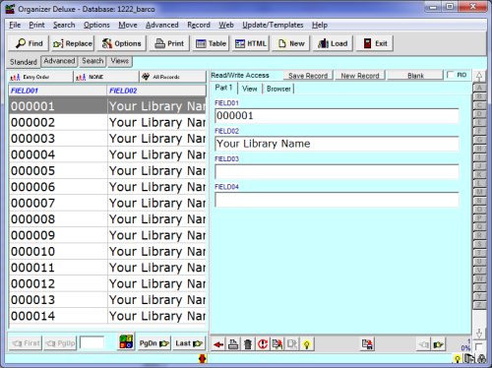The width and height of the screenshot is (492, 368).
Task: Click in the empty FIELD04 input box
Action: (337, 200)
